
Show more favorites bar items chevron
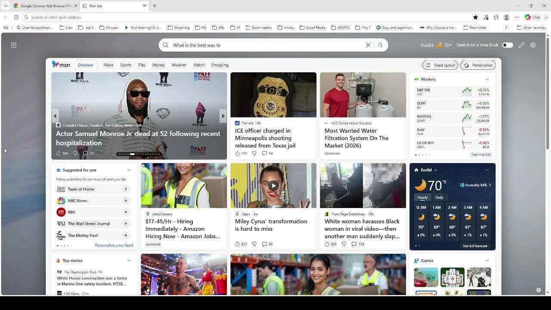(x=506, y=28)
